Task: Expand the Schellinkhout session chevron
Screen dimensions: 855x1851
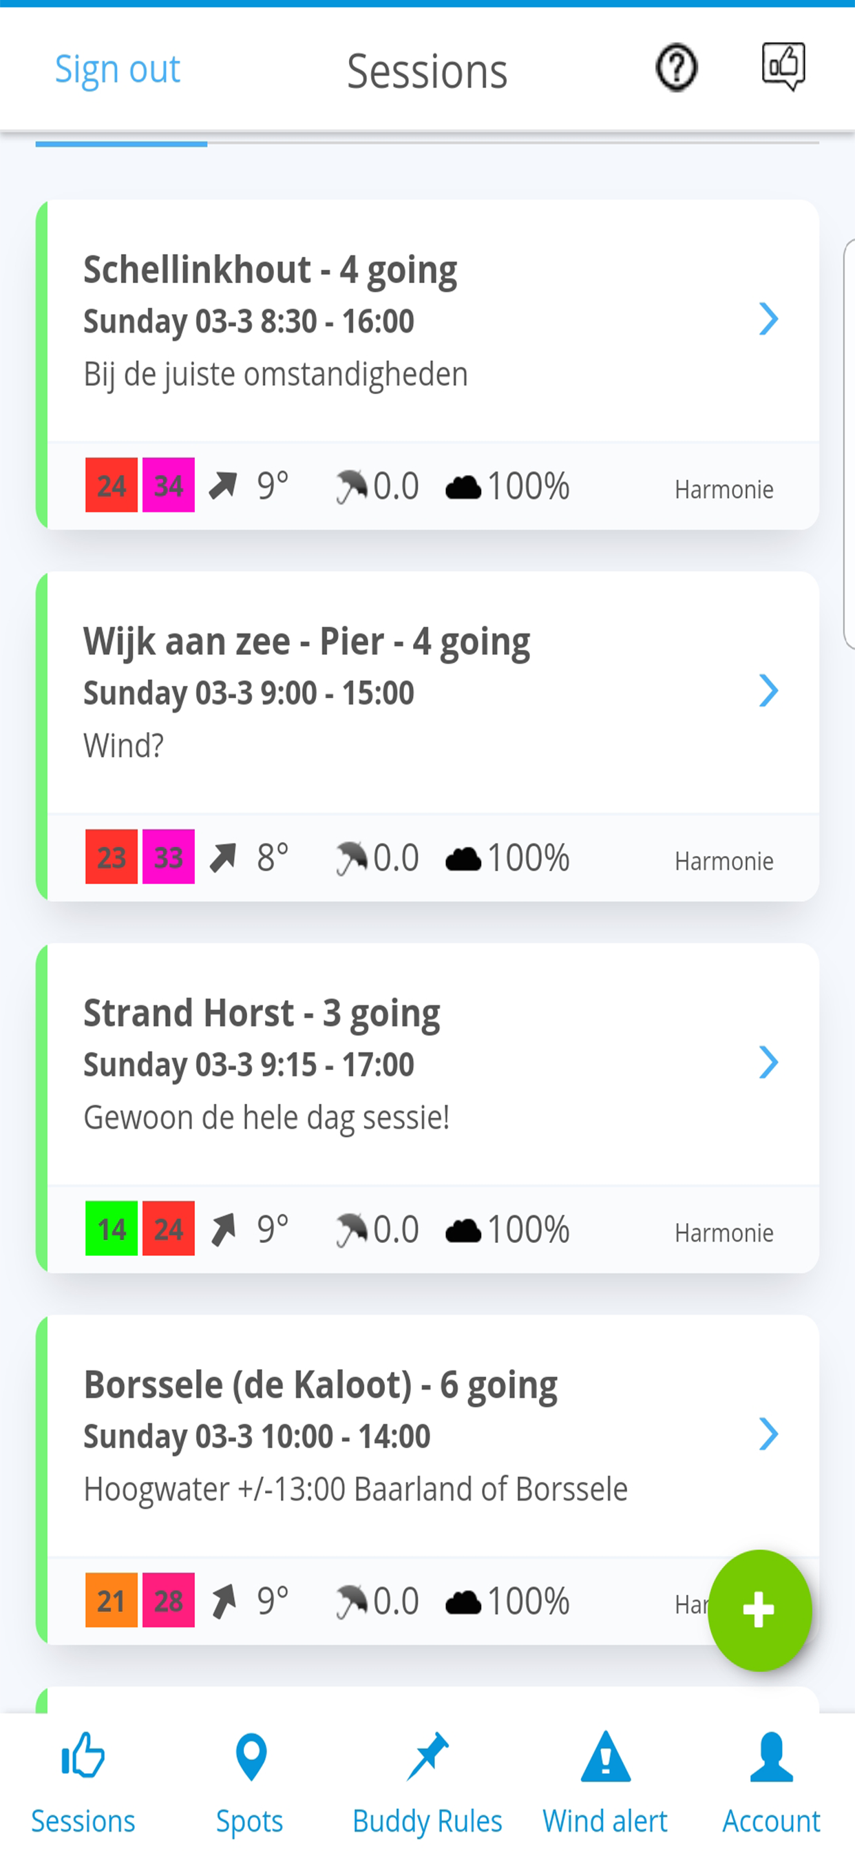Action: (x=768, y=319)
